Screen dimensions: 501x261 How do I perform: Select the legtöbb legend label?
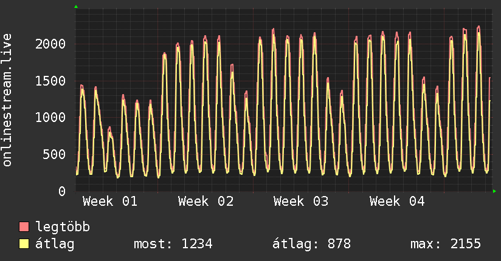coord(63,228)
